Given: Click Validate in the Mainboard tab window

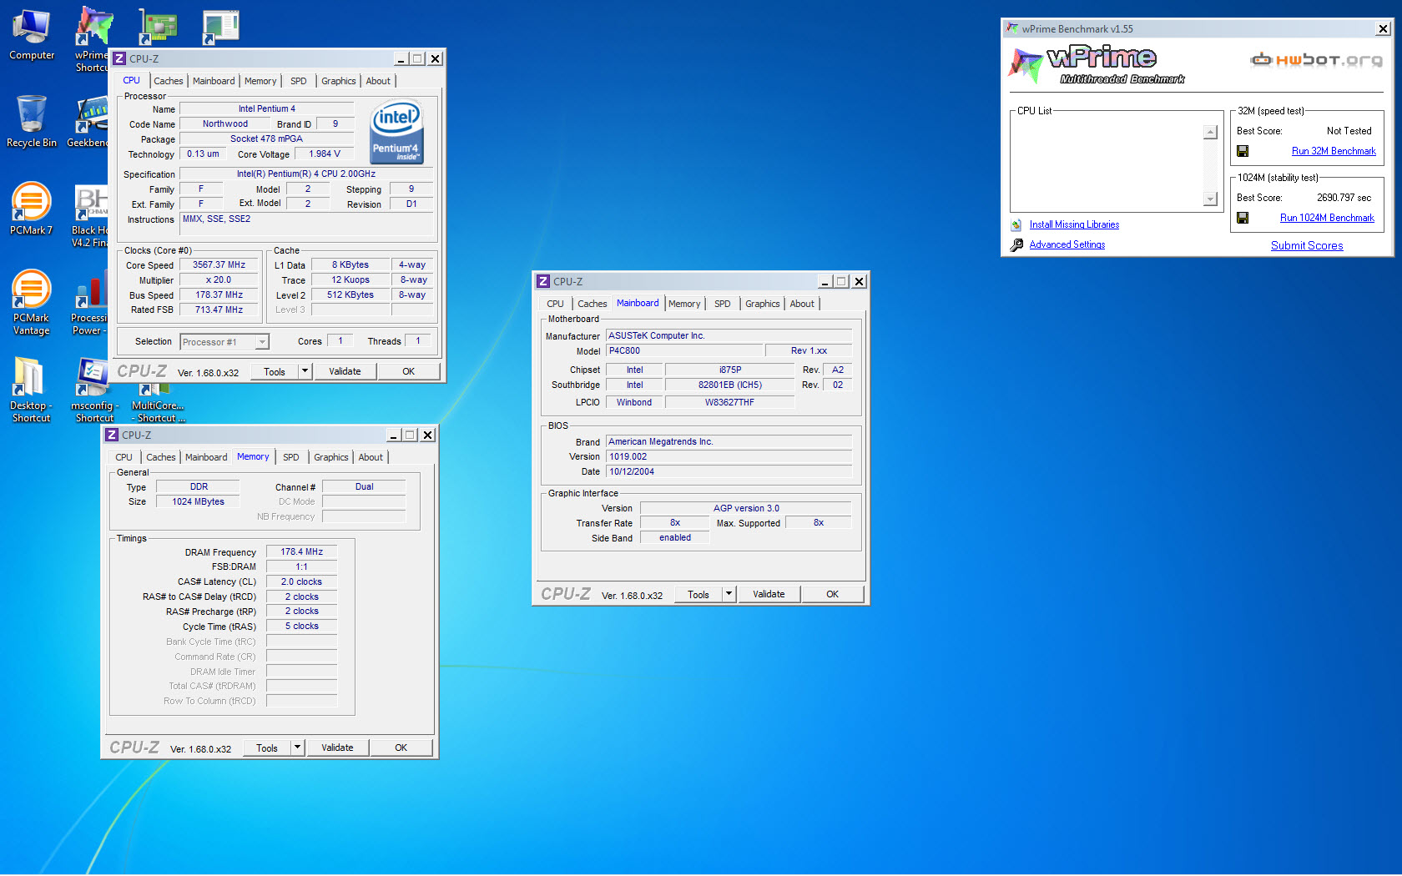Looking at the screenshot, I should pos(769,594).
